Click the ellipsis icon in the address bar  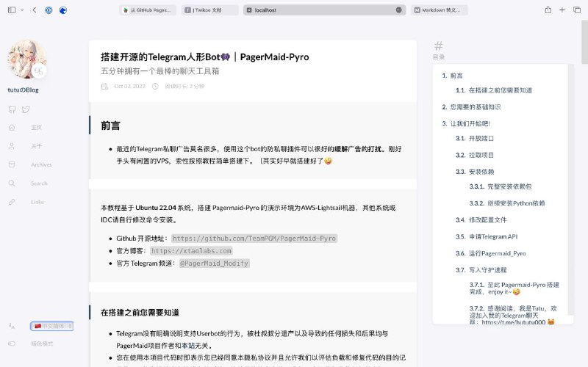(x=399, y=10)
